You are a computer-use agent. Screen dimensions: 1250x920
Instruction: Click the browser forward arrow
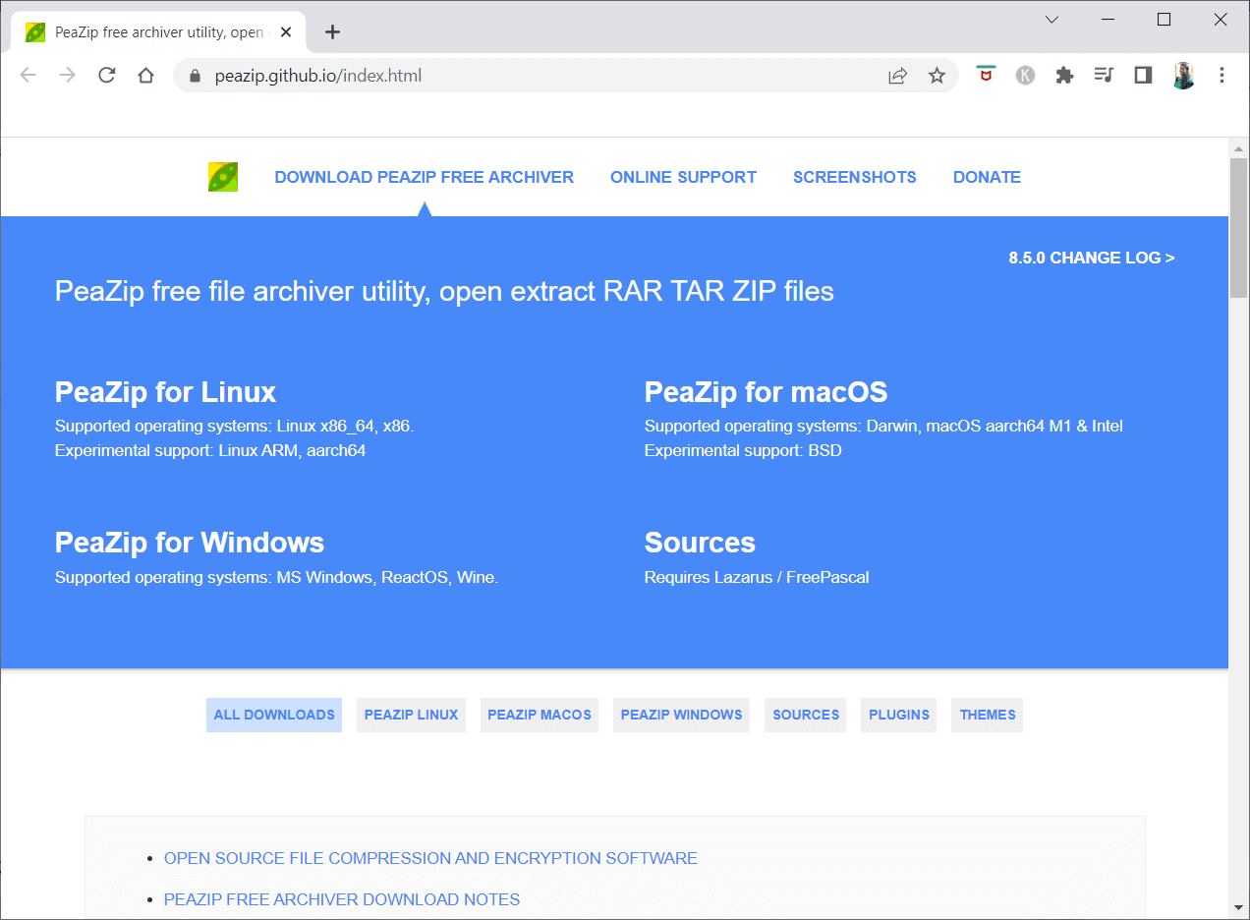click(67, 76)
